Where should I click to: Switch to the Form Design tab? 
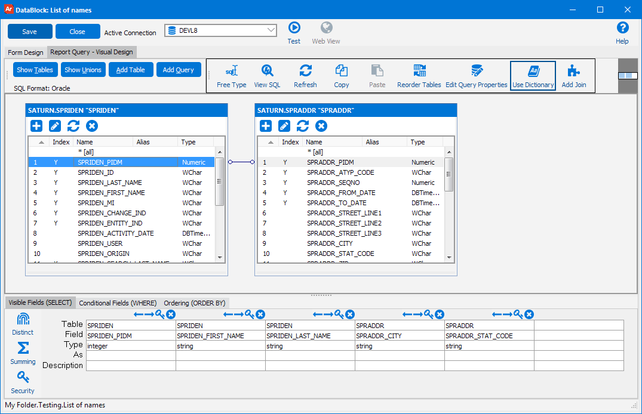[x=26, y=52]
